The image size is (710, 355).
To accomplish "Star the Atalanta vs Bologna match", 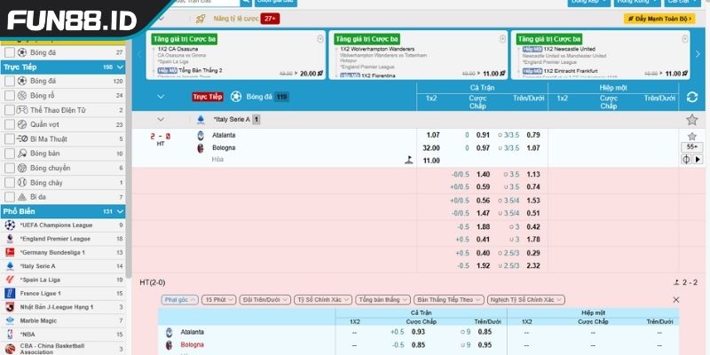I will point(691,136).
